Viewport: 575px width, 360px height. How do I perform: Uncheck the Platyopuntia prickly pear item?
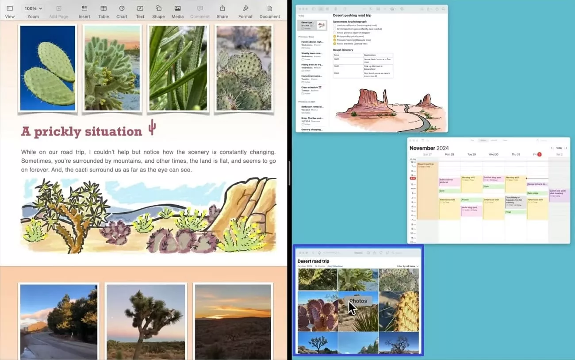334,36
